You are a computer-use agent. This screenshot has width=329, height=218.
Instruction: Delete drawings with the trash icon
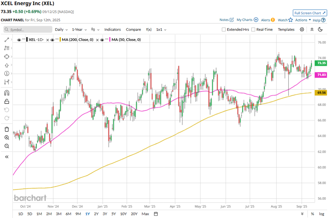tap(7, 129)
